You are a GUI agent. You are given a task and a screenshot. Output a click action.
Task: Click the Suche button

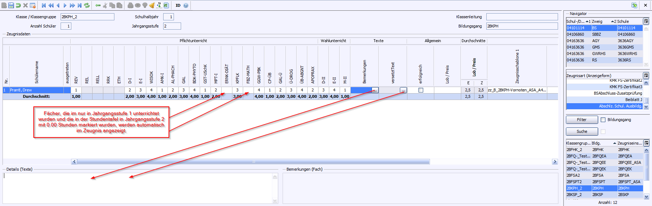[x=582, y=131]
